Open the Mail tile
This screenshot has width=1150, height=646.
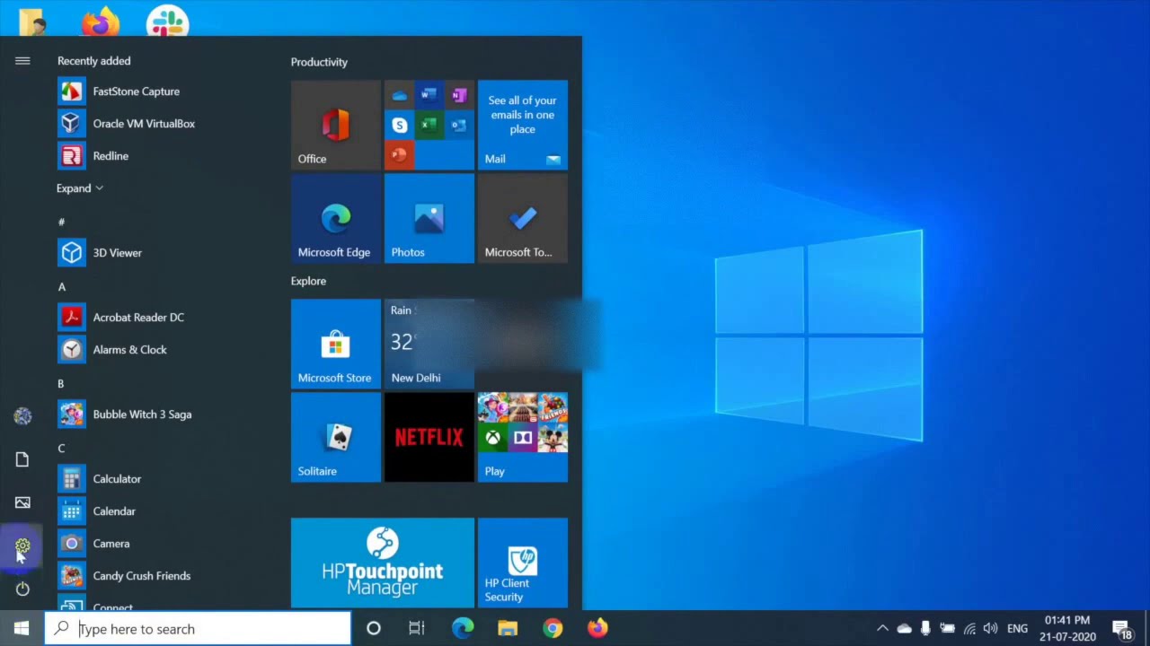523,126
